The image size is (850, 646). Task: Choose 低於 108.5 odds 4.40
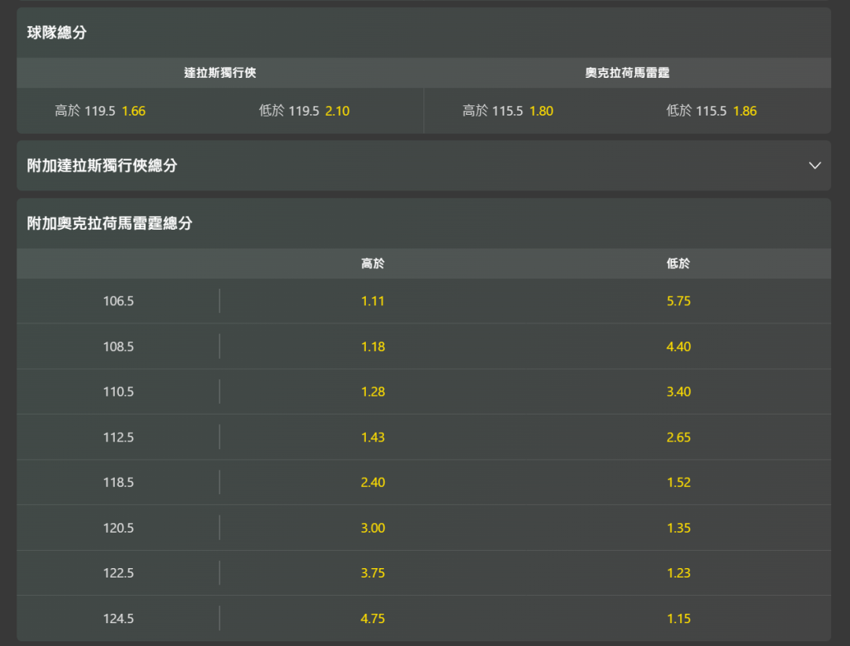pyautogui.click(x=678, y=346)
